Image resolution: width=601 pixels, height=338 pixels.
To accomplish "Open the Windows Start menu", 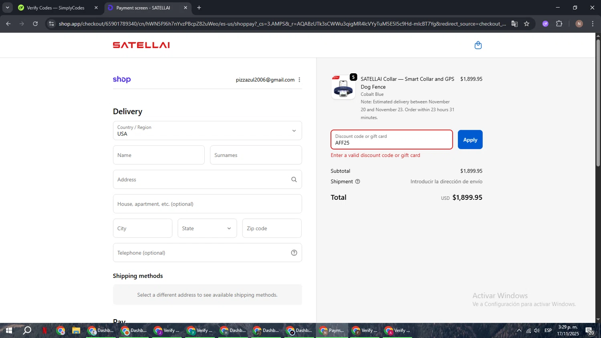I will click(9, 330).
